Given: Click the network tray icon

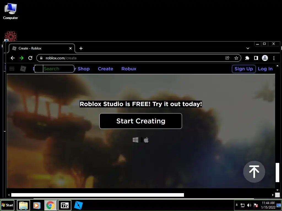Looking at the screenshot, I should (x=243, y=205).
